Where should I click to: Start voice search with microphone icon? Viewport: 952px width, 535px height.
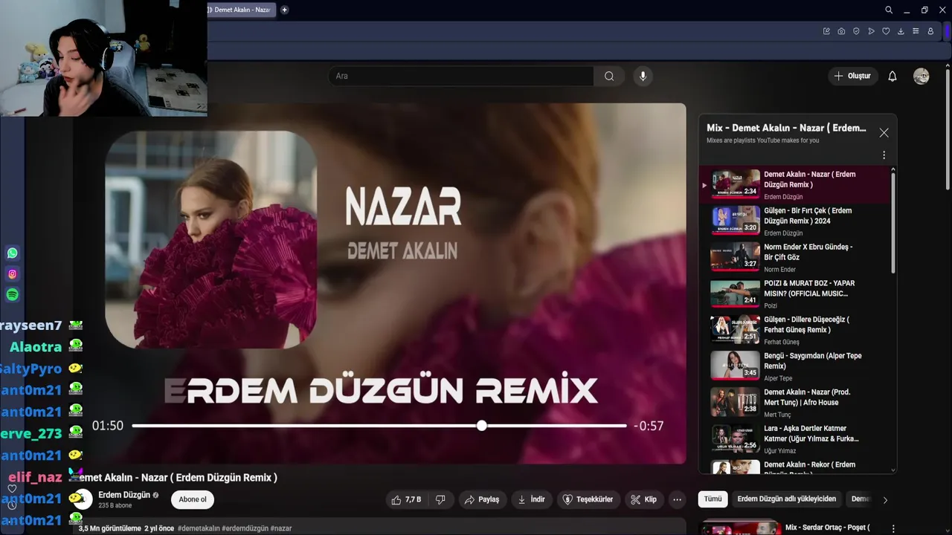click(643, 76)
